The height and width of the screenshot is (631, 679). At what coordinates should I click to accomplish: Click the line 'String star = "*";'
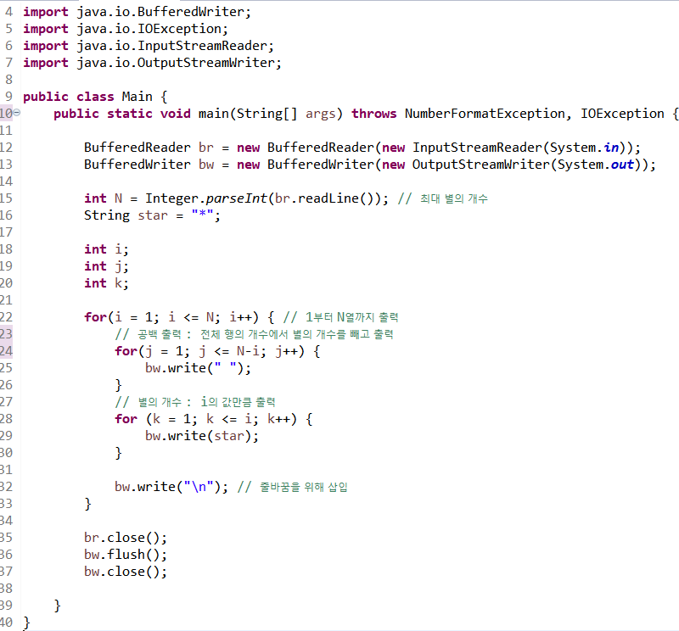152,215
